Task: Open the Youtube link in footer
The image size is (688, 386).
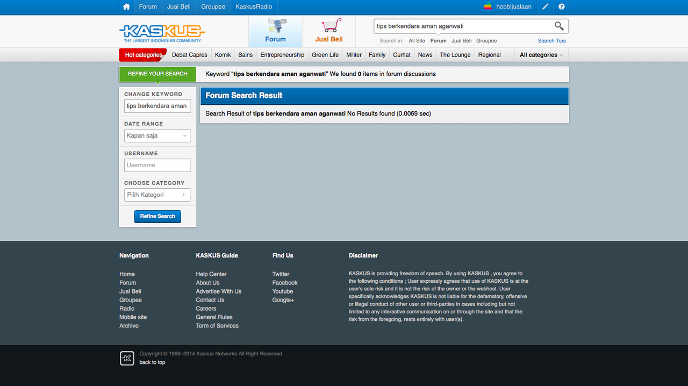Action: pos(283,291)
